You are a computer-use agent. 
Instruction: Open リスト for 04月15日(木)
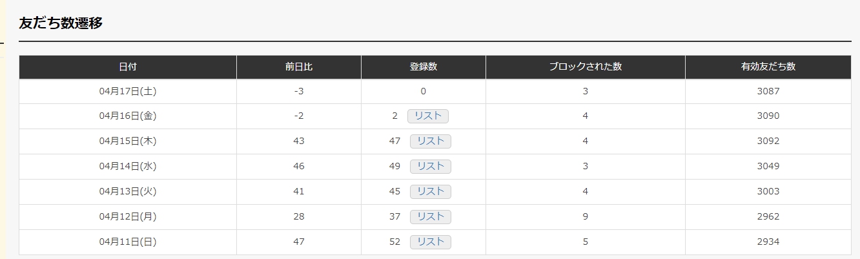coord(430,141)
